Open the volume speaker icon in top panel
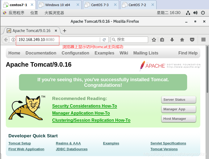 [x=195, y=13]
